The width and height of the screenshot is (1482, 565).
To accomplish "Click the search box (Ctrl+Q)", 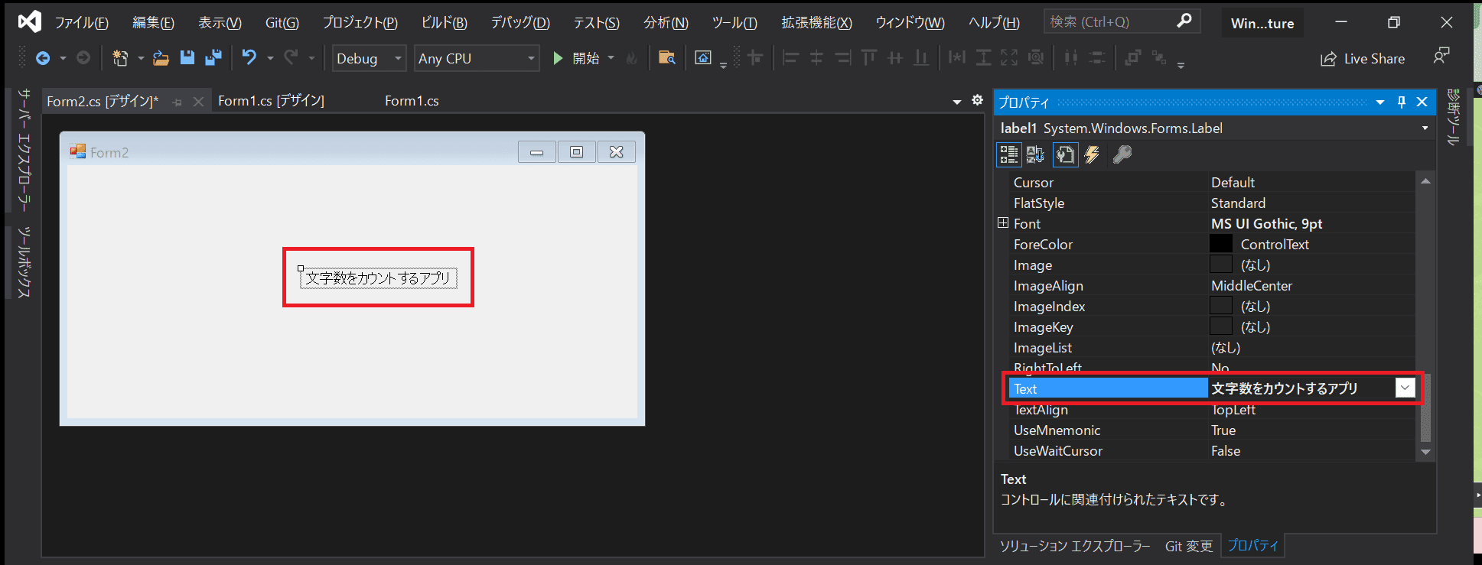I will click(1122, 21).
